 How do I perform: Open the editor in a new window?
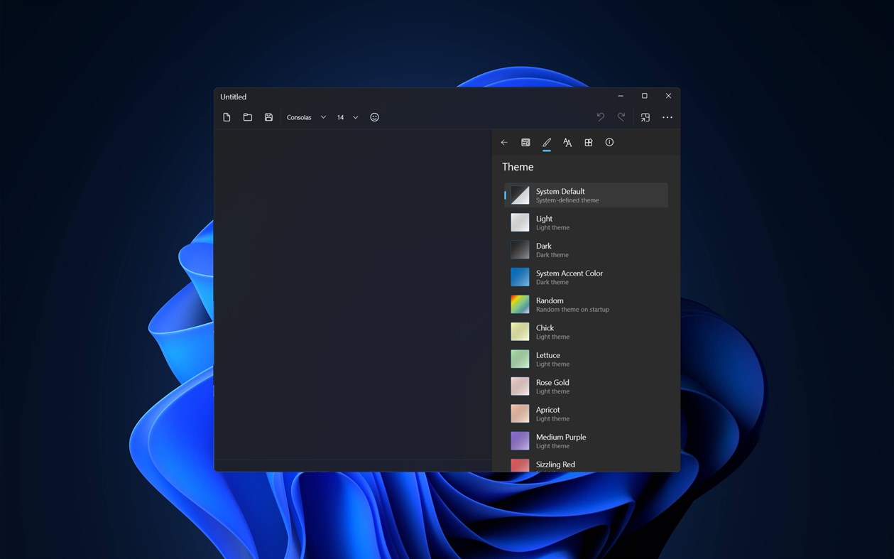[x=645, y=116]
